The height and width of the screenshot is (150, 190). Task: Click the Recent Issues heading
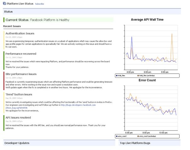[x=12, y=26]
